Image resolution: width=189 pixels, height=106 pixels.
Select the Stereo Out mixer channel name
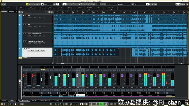(x=170, y=95)
